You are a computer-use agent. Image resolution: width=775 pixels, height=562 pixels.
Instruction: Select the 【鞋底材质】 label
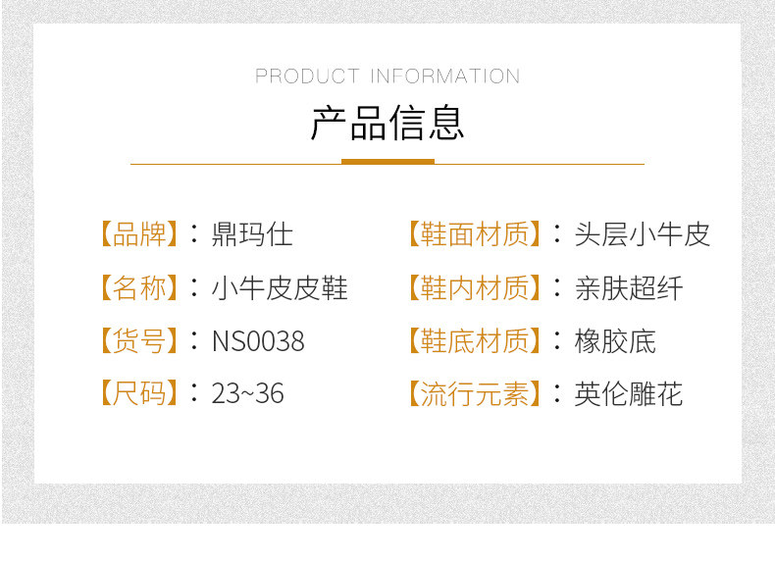[x=474, y=341]
